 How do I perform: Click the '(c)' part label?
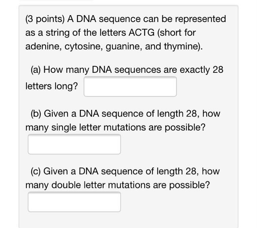pyautogui.click(x=35, y=171)
